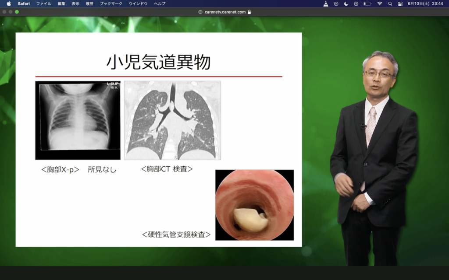
Task: Open the 表示 menu
Action: point(75,3)
